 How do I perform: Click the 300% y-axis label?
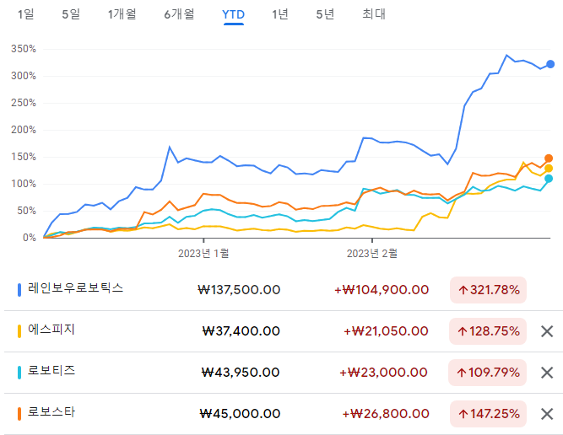click(24, 76)
